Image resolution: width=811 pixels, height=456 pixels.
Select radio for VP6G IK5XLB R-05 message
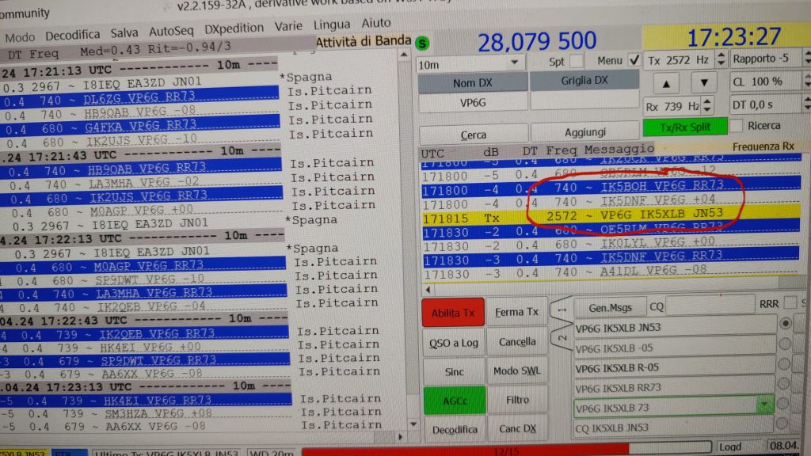pos(784,364)
